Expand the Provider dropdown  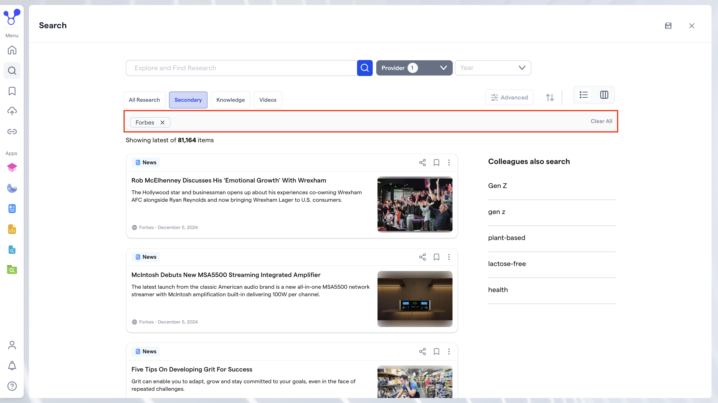point(414,68)
